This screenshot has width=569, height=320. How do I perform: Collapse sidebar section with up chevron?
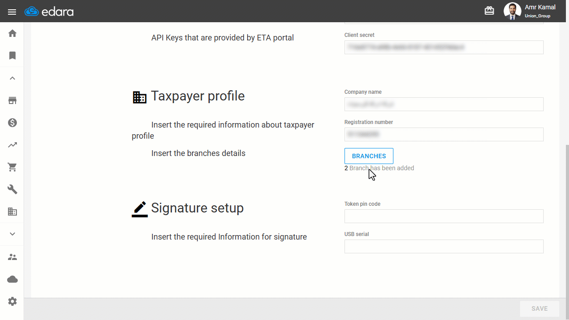point(12,78)
